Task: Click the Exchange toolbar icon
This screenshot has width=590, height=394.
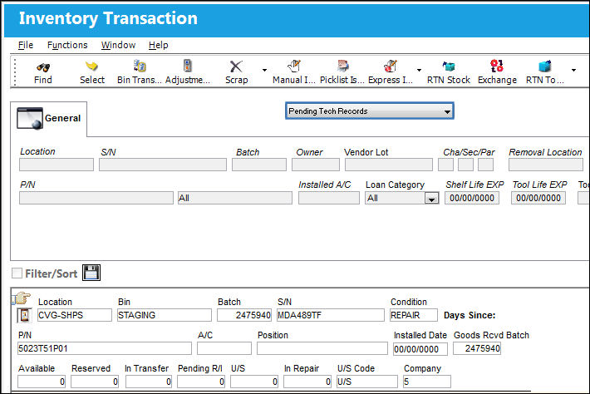Action: pyautogui.click(x=497, y=66)
